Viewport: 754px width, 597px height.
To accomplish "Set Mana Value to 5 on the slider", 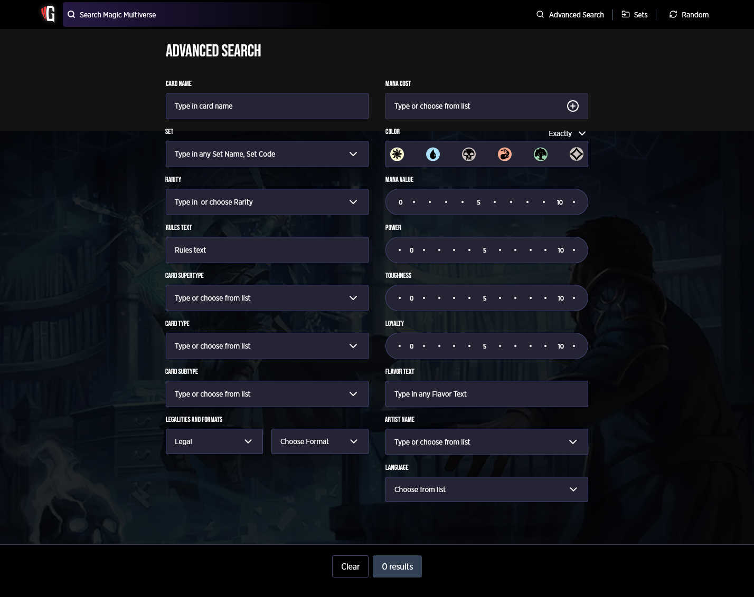I will pyautogui.click(x=478, y=202).
